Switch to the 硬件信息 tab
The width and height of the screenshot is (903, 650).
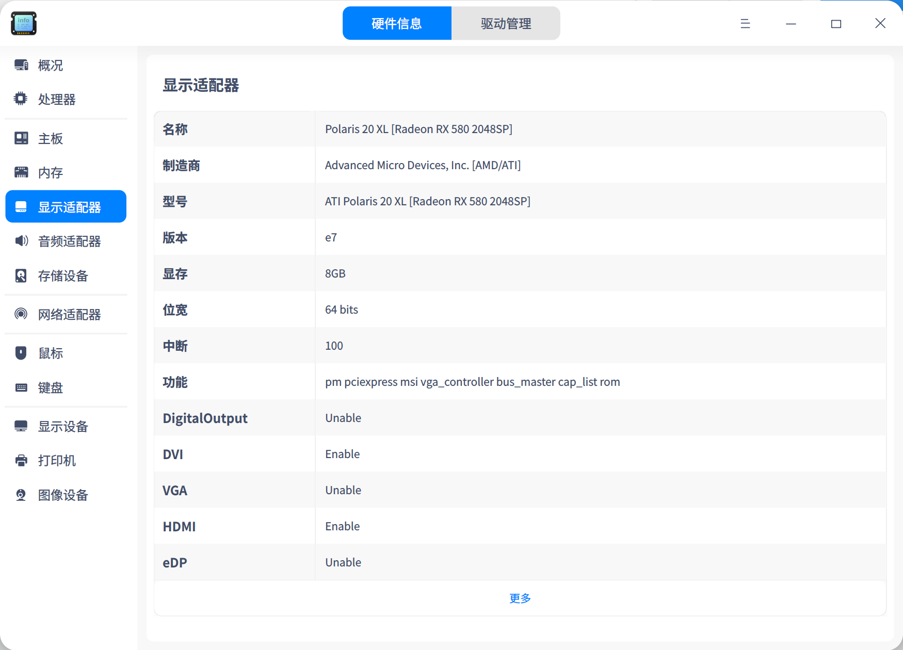coord(397,23)
